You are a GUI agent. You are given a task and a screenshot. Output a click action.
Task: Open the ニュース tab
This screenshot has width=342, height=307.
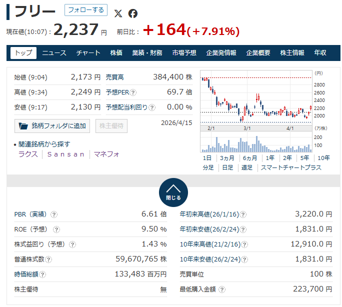point(54,53)
